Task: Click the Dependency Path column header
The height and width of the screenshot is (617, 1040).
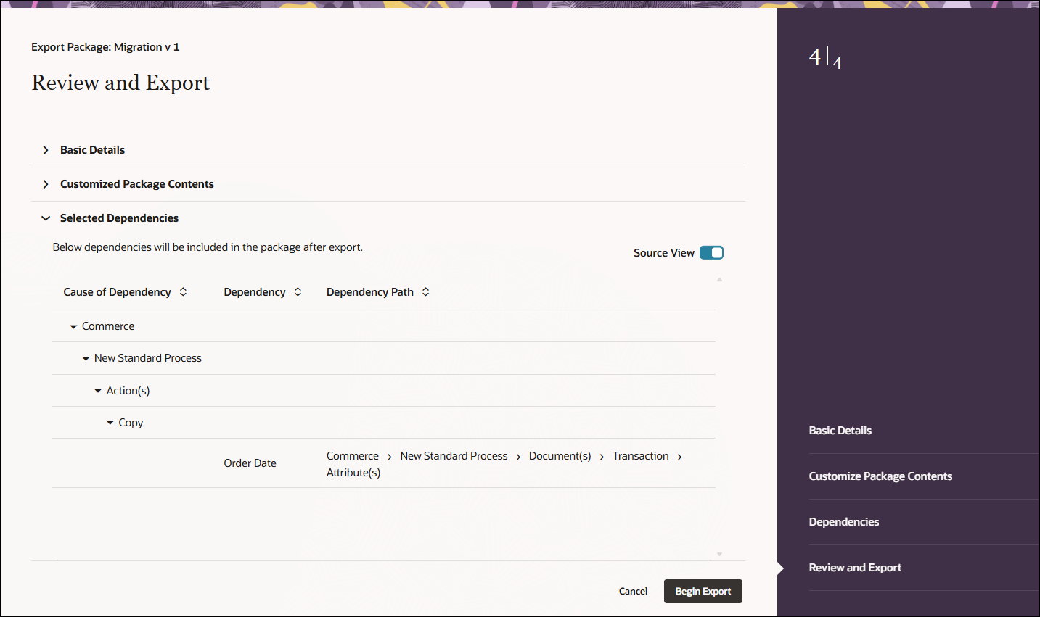Action: pos(370,292)
